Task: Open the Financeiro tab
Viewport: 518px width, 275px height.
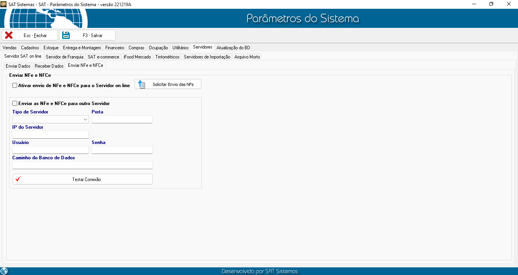Action: tap(114, 48)
